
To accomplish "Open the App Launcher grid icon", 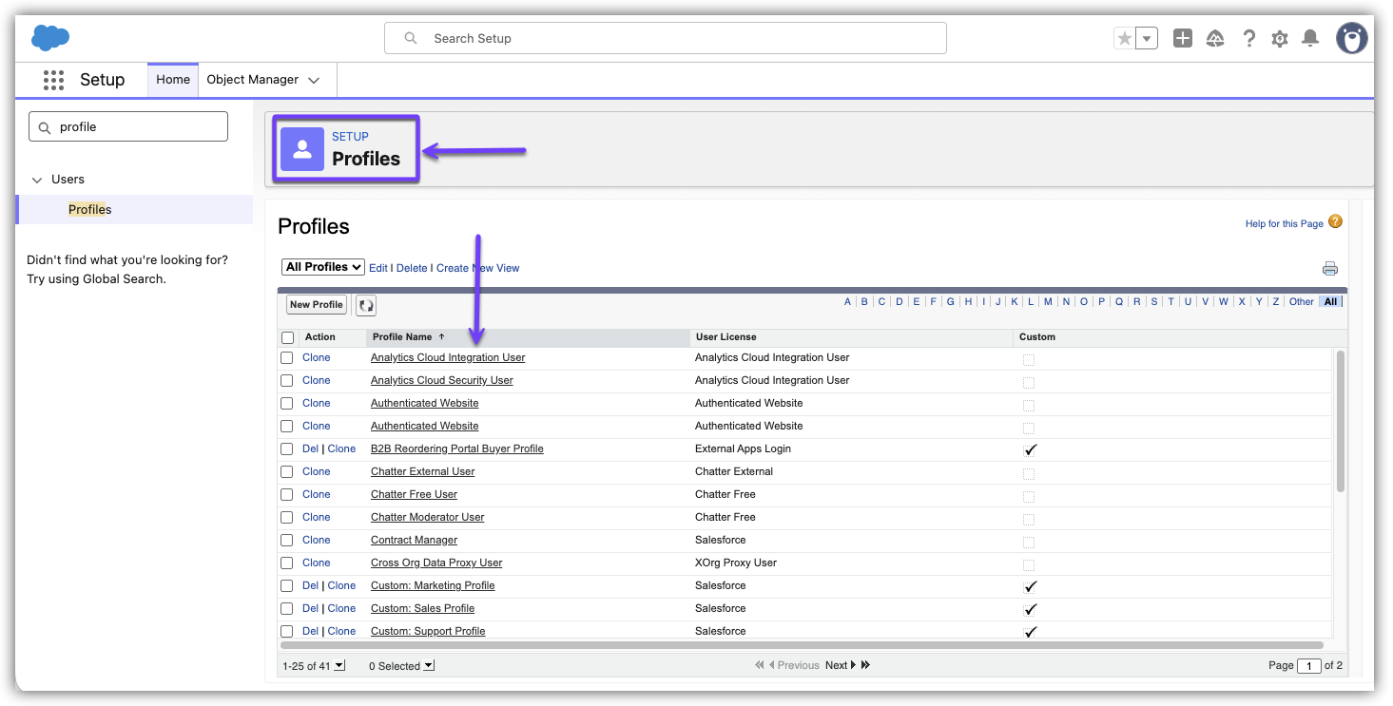I will pos(53,80).
